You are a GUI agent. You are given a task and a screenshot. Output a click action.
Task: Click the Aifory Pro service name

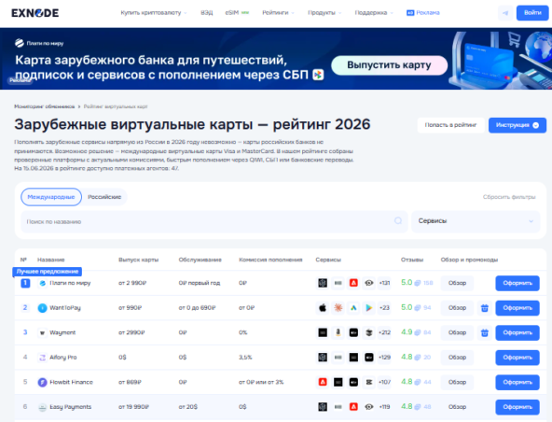coord(63,358)
